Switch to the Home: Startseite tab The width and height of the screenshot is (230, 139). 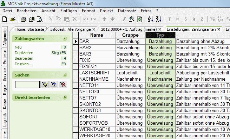[x=29, y=29]
